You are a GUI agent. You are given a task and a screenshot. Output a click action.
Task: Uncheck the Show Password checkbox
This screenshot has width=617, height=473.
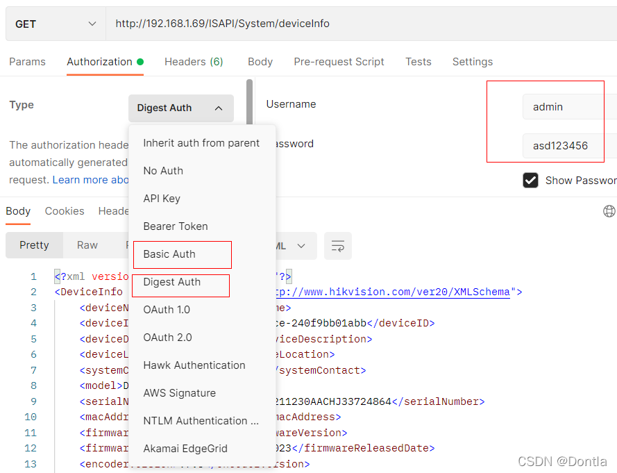pyautogui.click(x=530, y=180)
